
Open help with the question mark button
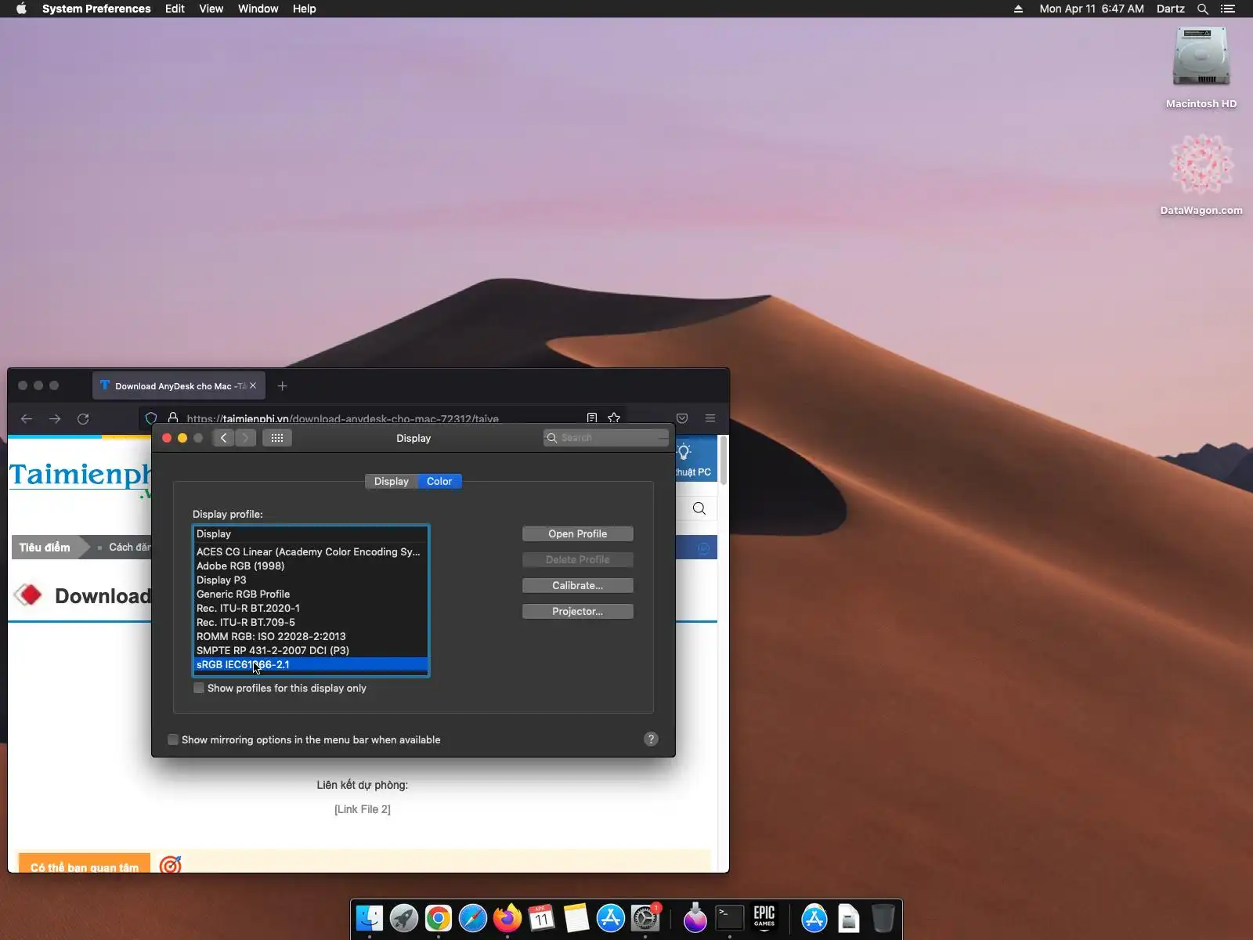pyautogui.click(x=651, y=739)
